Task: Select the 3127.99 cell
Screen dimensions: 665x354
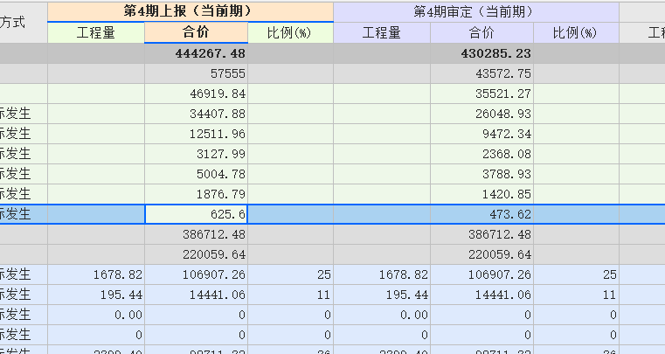Action: click(x=196, y=154)
